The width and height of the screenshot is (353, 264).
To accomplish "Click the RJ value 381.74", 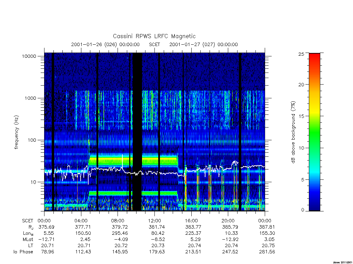I will (157, 227).
